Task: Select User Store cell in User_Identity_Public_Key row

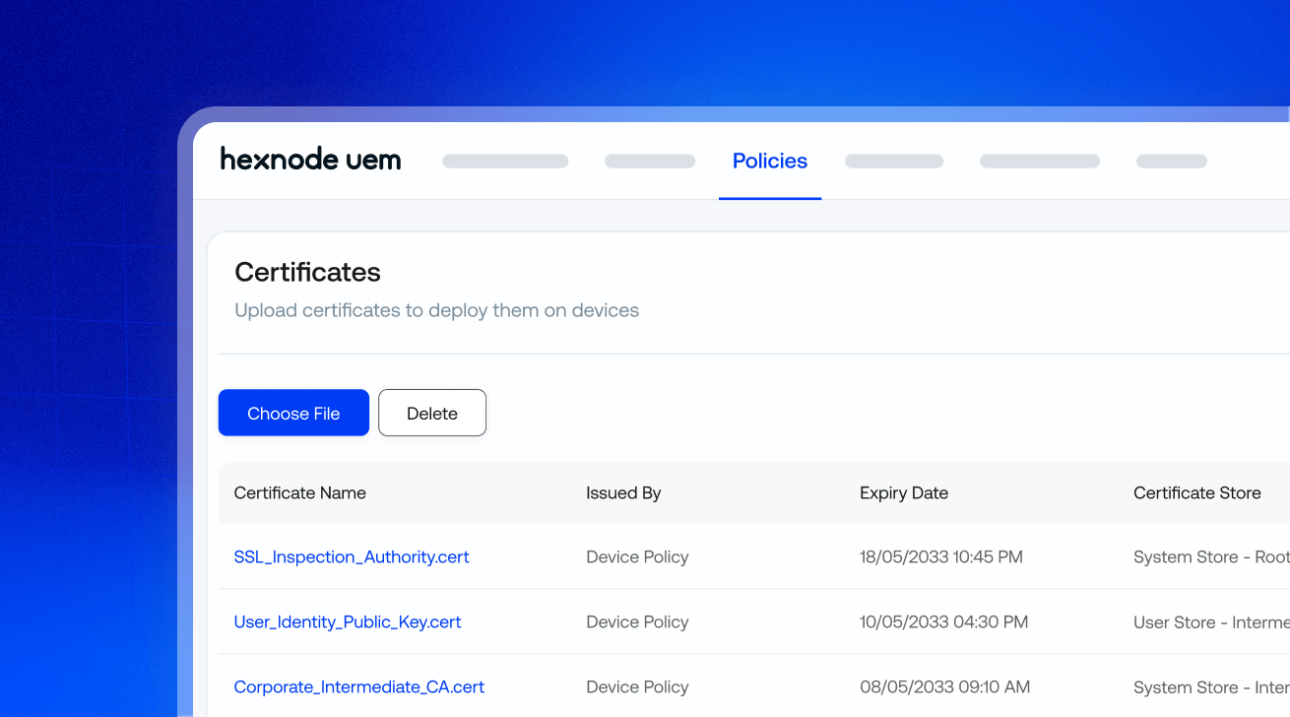Action: (x=1211, y=622)
